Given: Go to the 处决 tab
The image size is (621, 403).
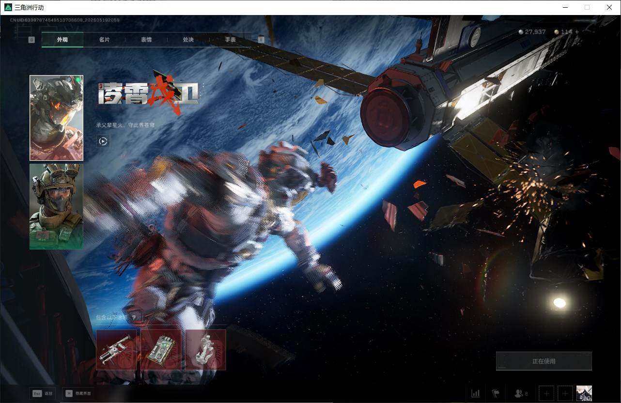Looking at the screenshot, I should pyautogui.click(x=188, y=40).
